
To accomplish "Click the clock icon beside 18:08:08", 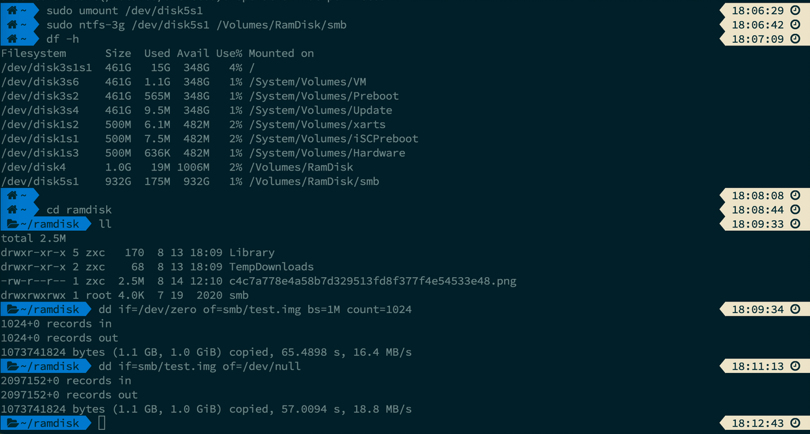I will 796,196.
